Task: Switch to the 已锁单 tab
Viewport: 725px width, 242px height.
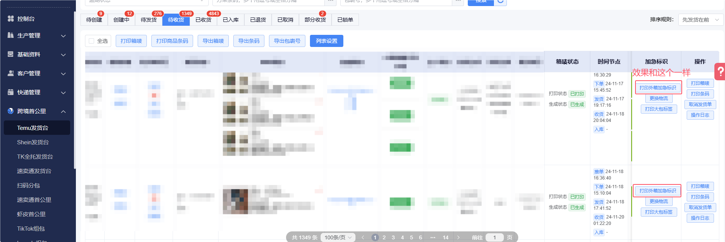Action: click(345, 20)
